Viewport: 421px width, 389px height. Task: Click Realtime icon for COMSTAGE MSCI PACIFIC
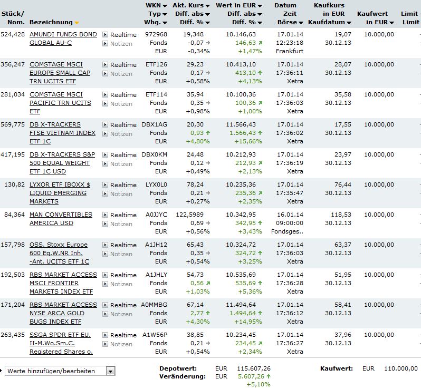click(x=106, y=95)
